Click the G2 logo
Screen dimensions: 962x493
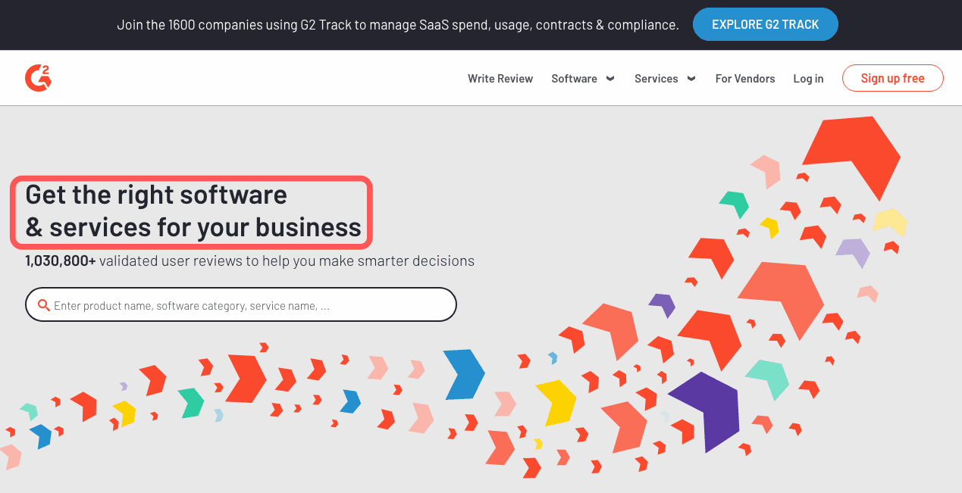(x=38, y=77)
